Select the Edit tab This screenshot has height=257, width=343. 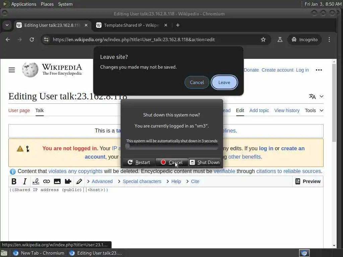click(x=240, y=110)
